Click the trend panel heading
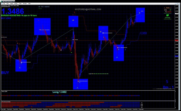Viewport: 181px width, 111px height. (x=168, y=8)
